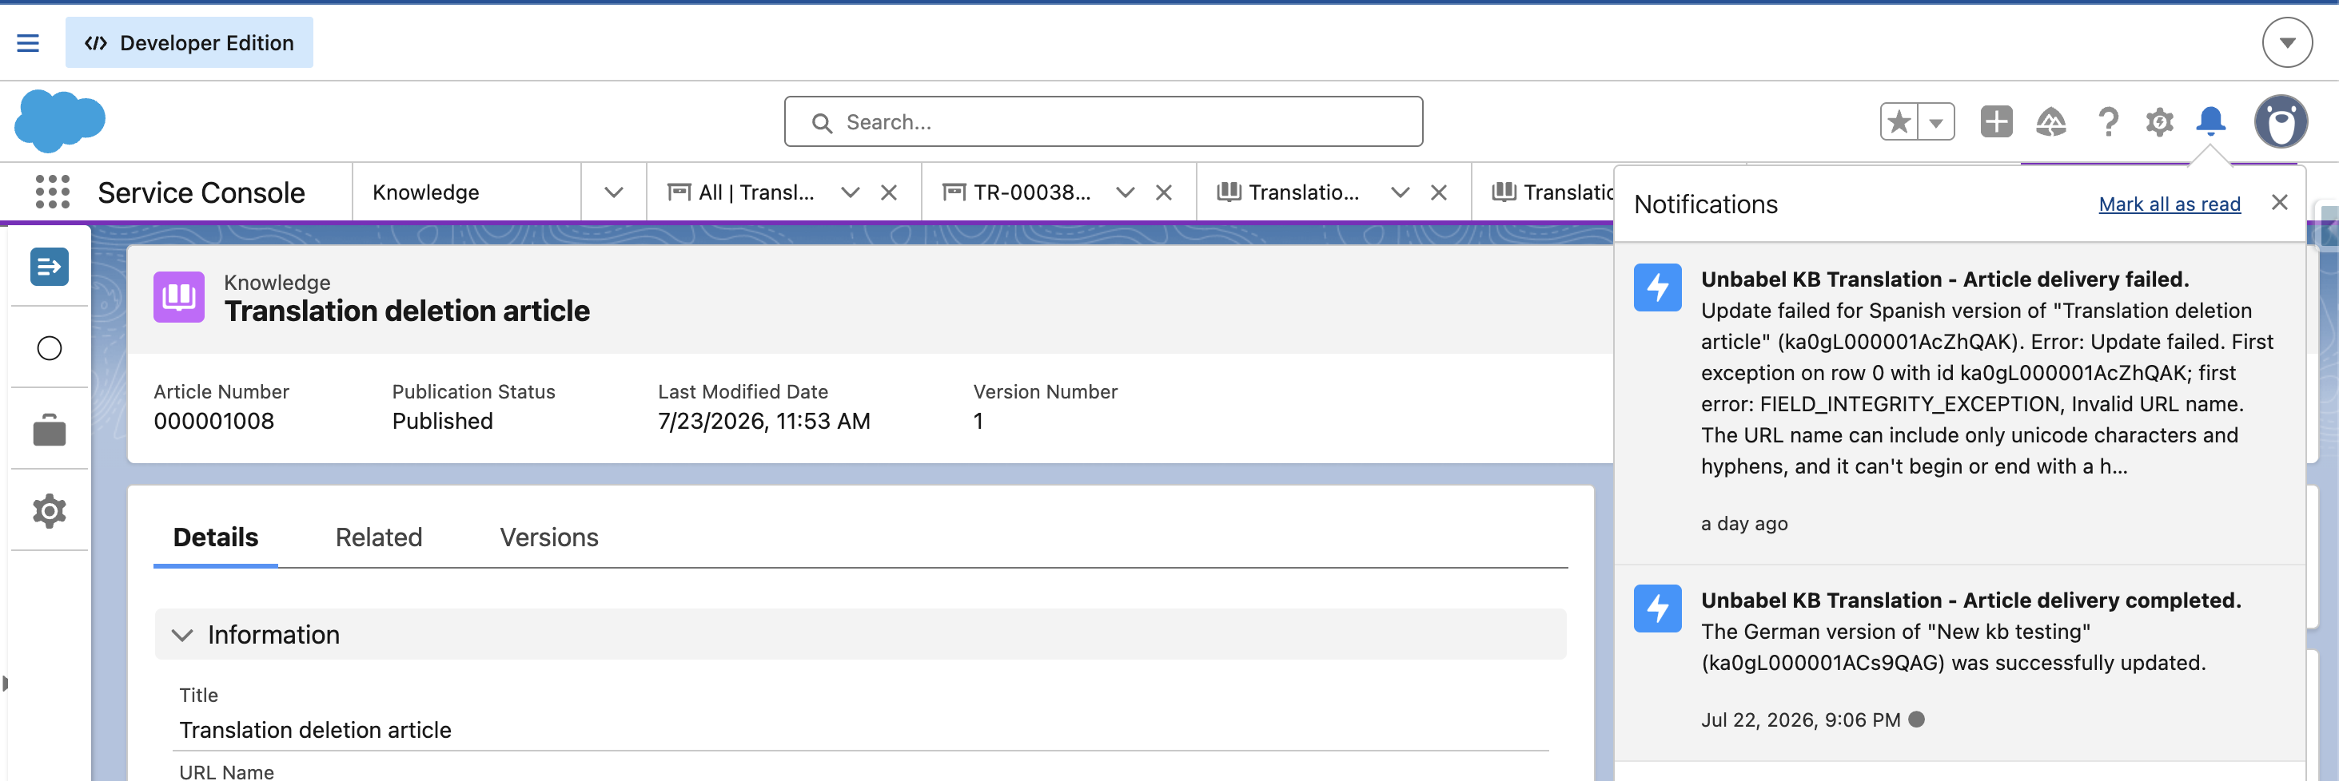
Task: Open the Translatio... tab dropdown chevron
Action: (x=1401, y=192)
